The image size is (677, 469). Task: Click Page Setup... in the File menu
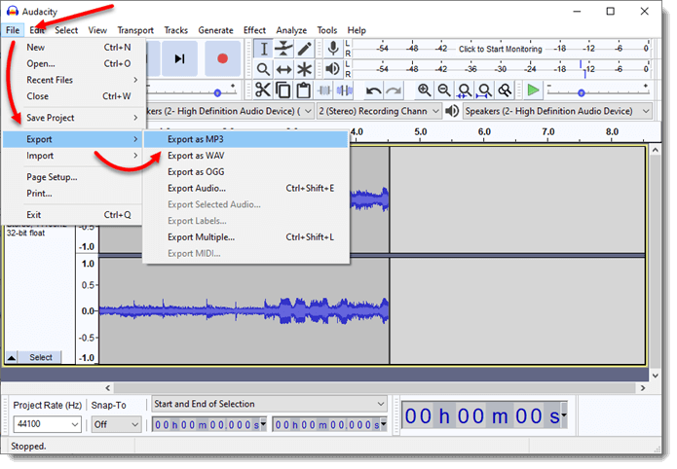coord(72,177)
